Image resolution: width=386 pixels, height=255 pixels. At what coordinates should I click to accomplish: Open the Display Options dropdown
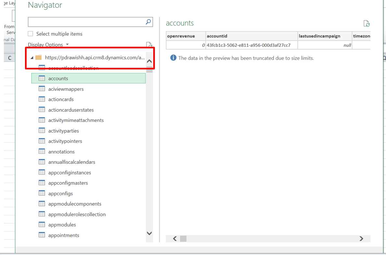48,45
